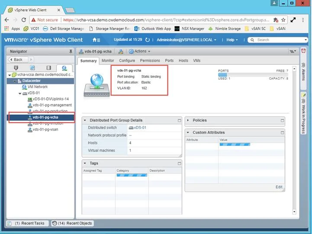Screen dimensions: 312x234
Task: Open the Recent Tasks panel
Action: pos(27,223)
